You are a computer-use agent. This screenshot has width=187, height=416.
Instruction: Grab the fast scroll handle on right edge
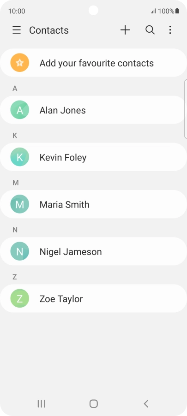pyautogui.click(x=186, y=109)
